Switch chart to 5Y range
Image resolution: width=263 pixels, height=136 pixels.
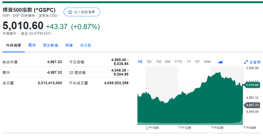pyautogui.click(x=197, y=62)
